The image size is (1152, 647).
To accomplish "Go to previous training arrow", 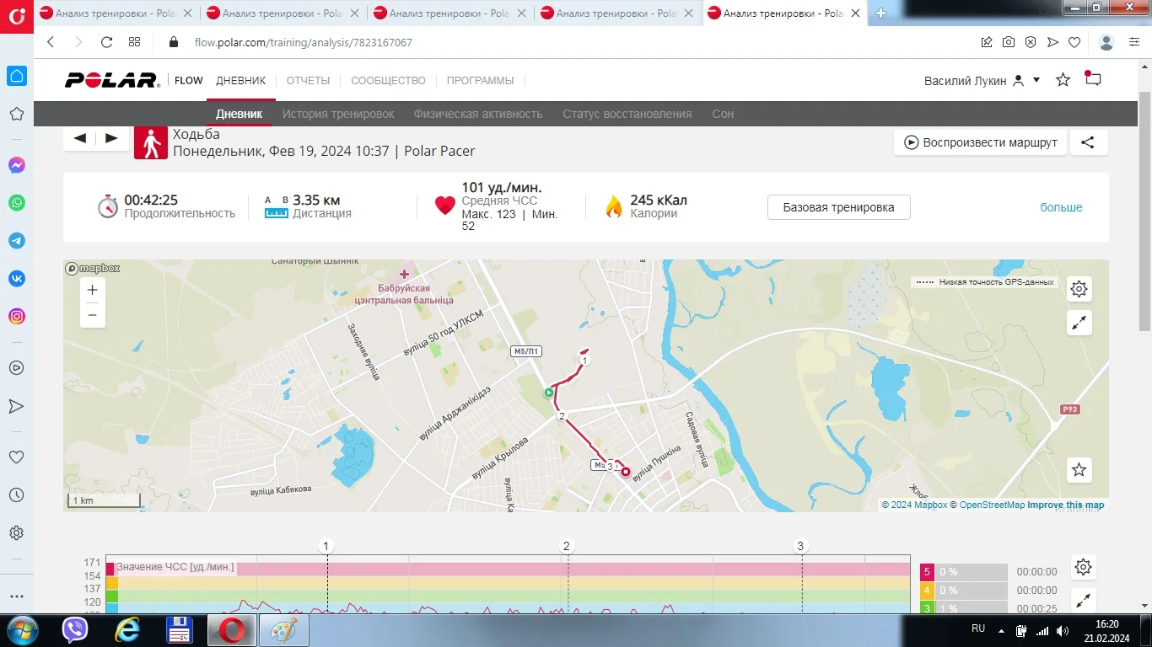I will pos(80,138).
